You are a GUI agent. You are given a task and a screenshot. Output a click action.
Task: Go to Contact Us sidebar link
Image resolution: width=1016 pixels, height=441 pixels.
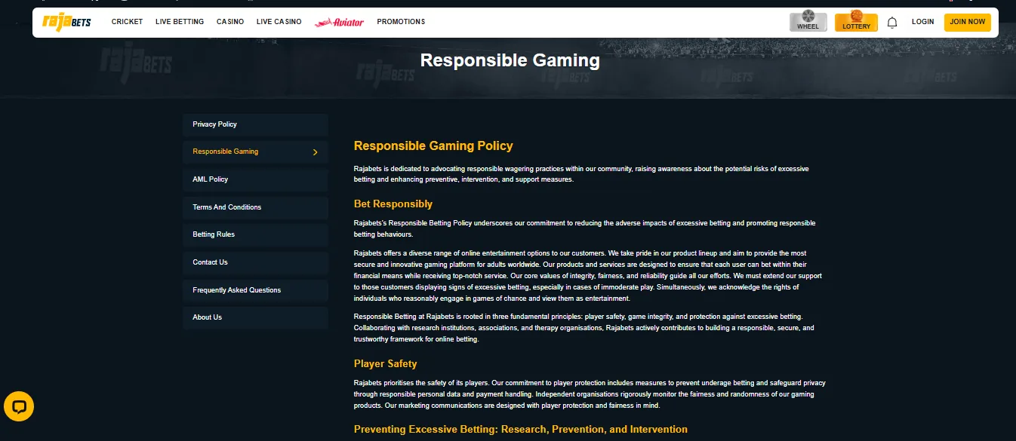pos(255,262)
